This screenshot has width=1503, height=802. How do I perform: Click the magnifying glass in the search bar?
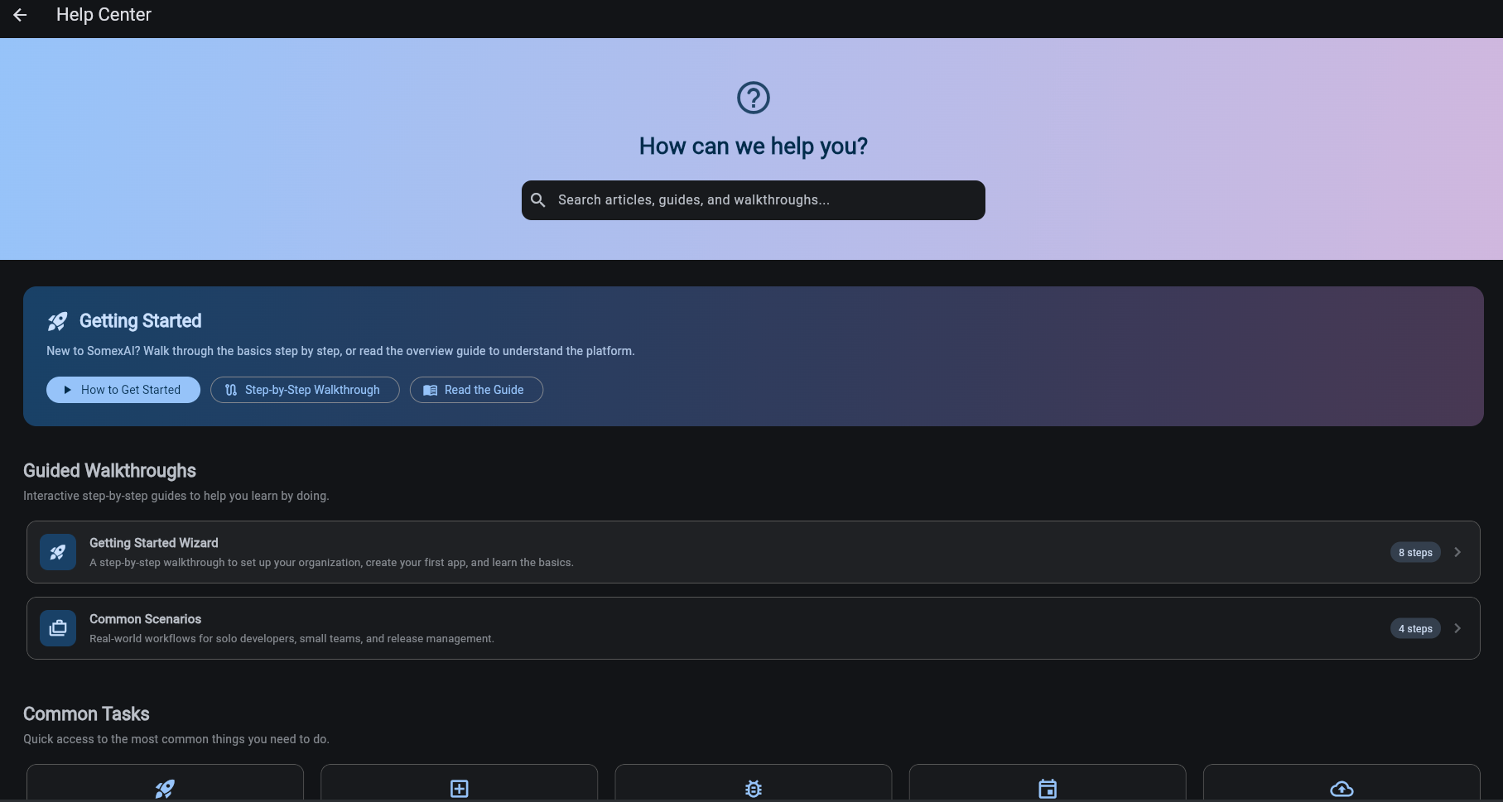[537, 199]
